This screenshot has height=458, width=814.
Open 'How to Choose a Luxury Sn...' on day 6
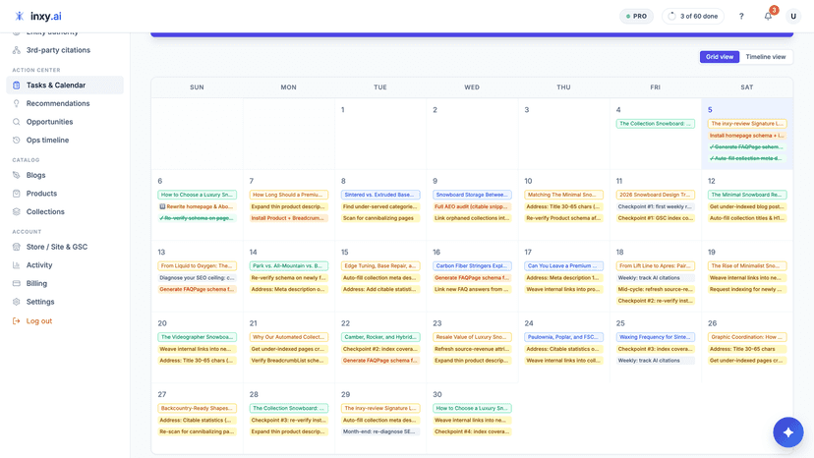point(197,195)
